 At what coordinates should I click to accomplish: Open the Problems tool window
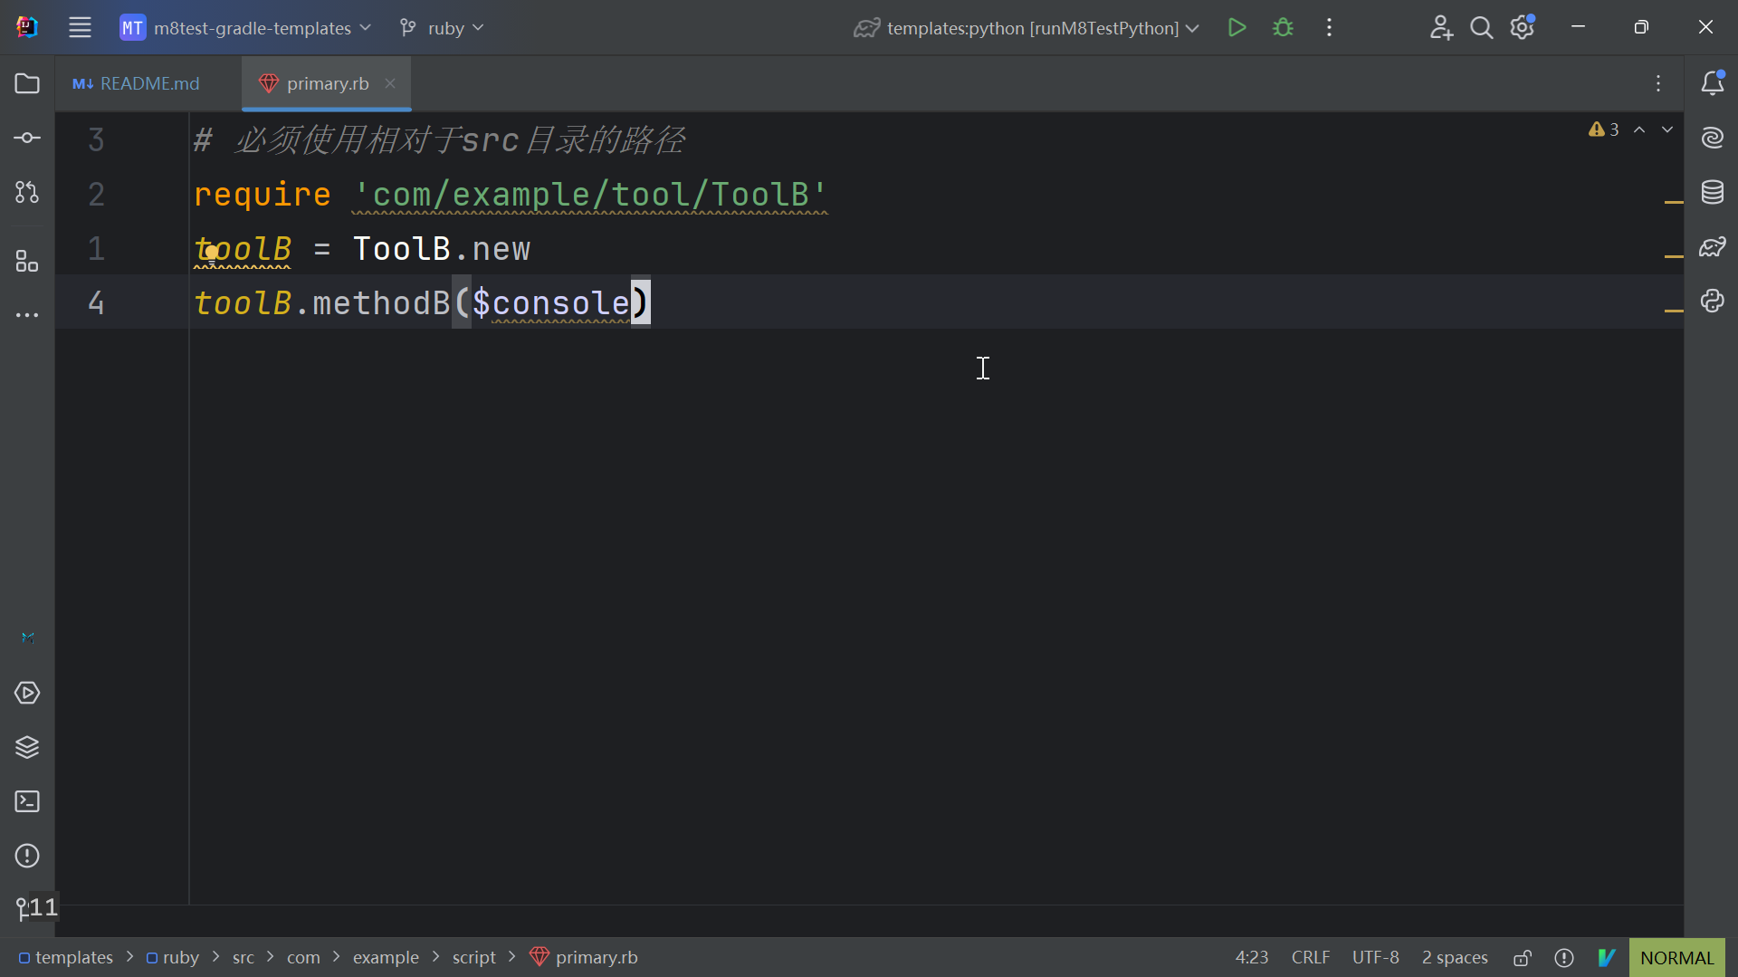(27, 856)
